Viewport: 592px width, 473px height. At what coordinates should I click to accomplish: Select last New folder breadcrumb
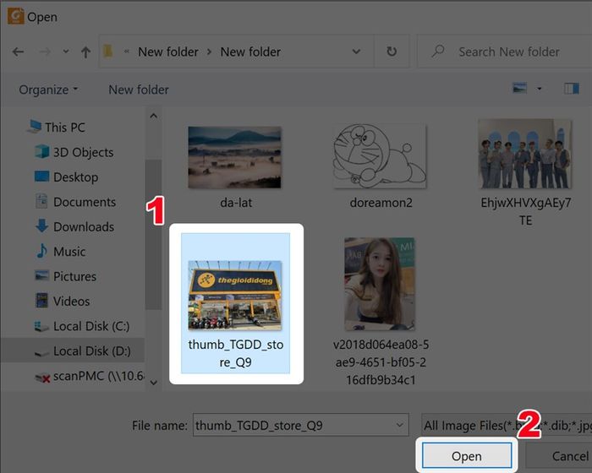250,52
